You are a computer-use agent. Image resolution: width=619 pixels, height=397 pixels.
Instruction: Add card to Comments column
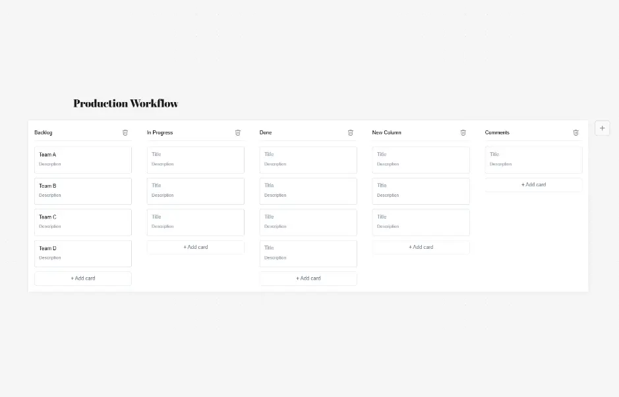533,184
